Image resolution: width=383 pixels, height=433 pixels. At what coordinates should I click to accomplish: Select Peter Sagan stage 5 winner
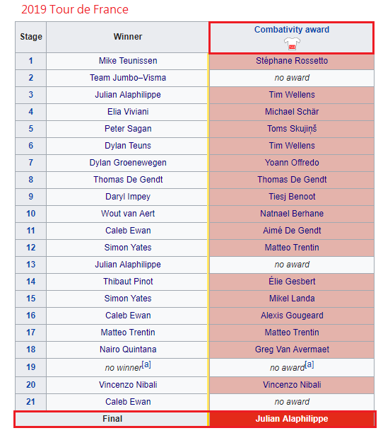pos(128,129)
